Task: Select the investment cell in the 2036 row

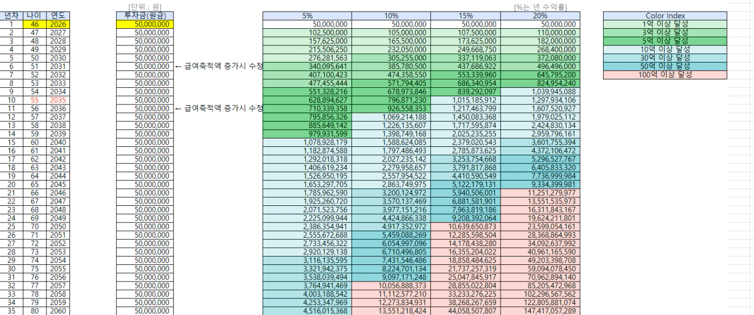Action: 144,108
